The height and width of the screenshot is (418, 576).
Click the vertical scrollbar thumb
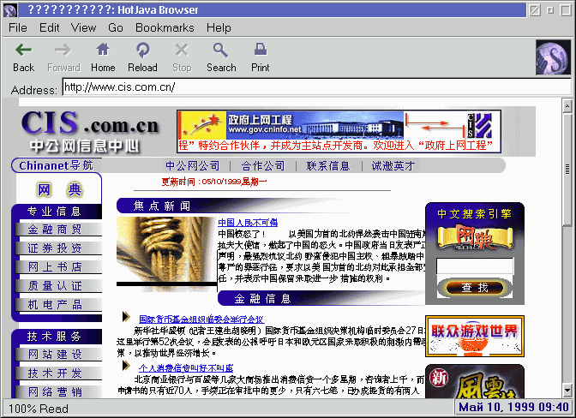tap(567, 170)
